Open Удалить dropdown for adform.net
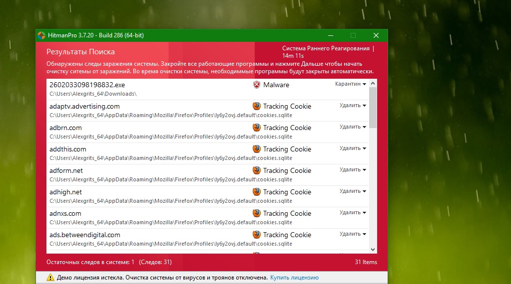 [x=353, y=169]
